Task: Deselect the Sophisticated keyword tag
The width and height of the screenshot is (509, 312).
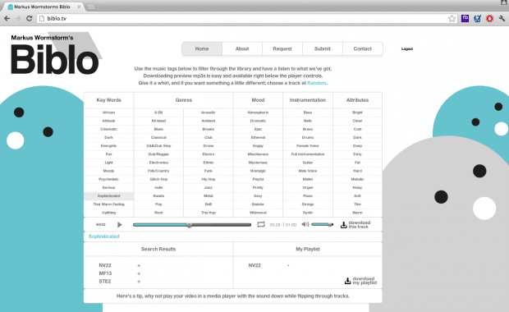Action: click(x=108, y=196)
